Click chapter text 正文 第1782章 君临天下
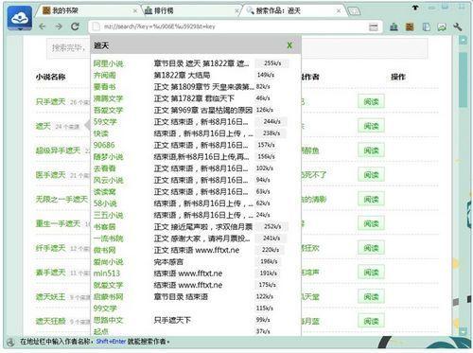473x353 pixels. (194, 98)
